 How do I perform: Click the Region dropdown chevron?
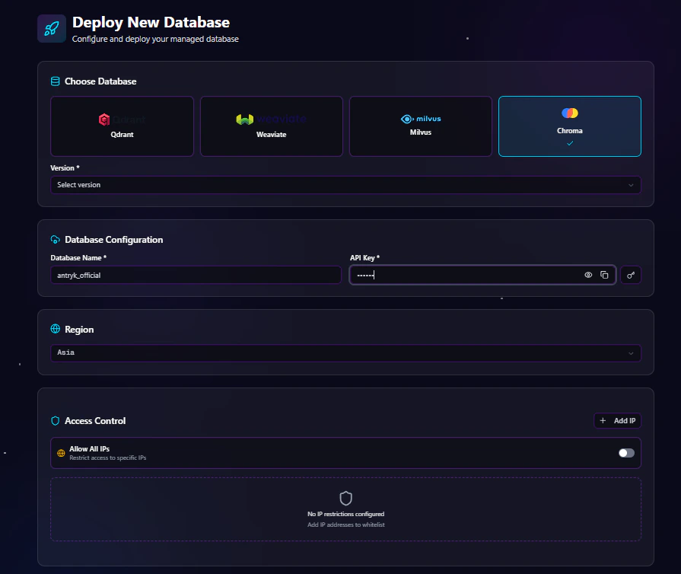pos(631,353)
